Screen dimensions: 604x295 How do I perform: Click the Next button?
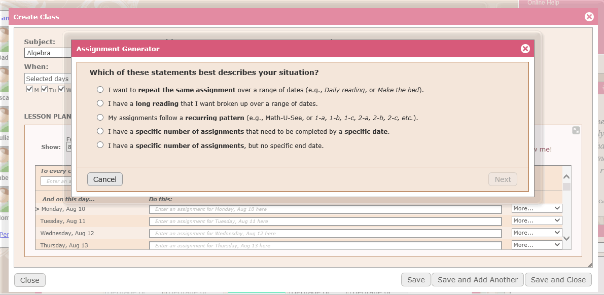coord(503,179)
